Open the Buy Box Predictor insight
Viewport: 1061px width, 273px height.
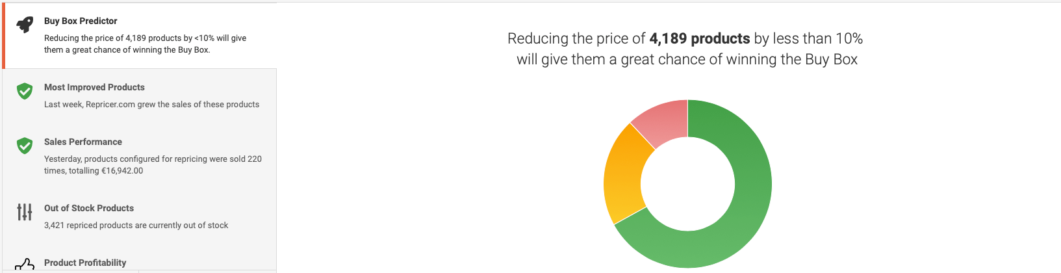140,36
